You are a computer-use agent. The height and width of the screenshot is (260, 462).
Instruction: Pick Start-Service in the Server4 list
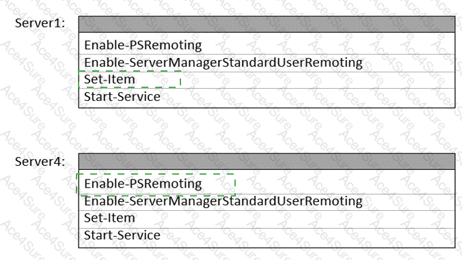[x=267, y=237]
